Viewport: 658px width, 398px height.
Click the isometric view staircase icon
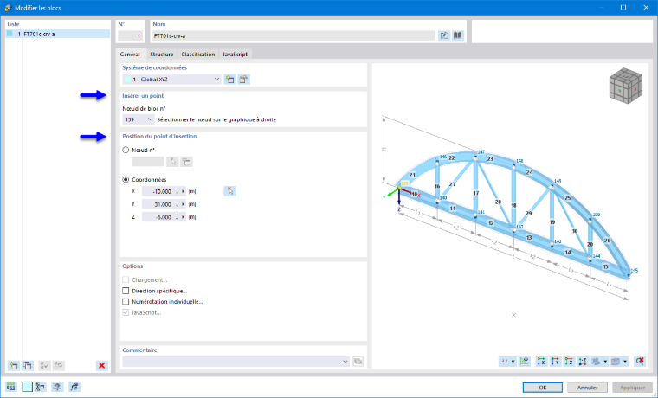pyautogui.click(x=596, y=362)
